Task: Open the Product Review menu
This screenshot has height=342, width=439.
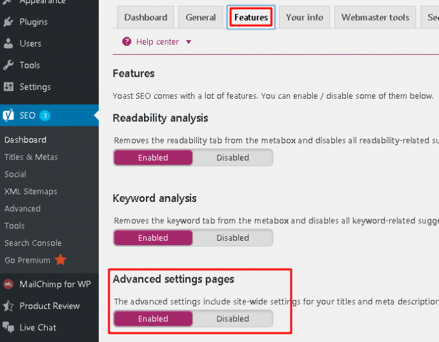Action: (49, 306)
